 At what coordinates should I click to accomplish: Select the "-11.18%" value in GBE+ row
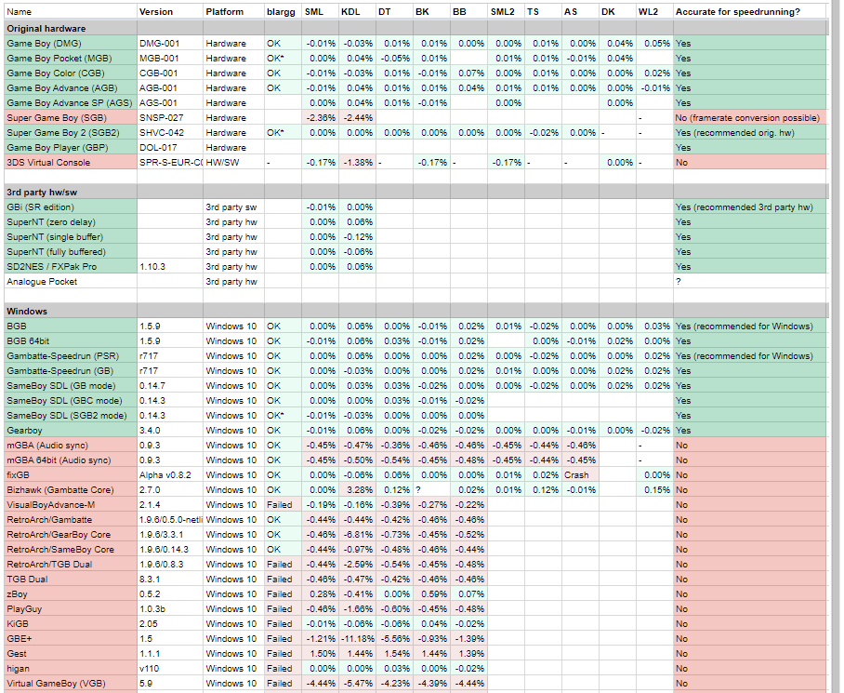coord(357,639)
